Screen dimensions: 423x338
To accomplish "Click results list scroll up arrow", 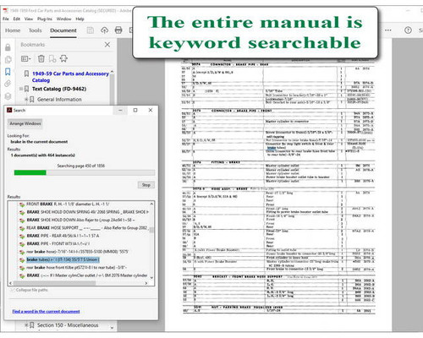I will [151, 204].
